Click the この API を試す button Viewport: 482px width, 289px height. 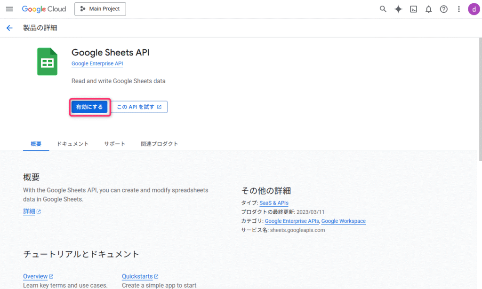click(139, 107)
